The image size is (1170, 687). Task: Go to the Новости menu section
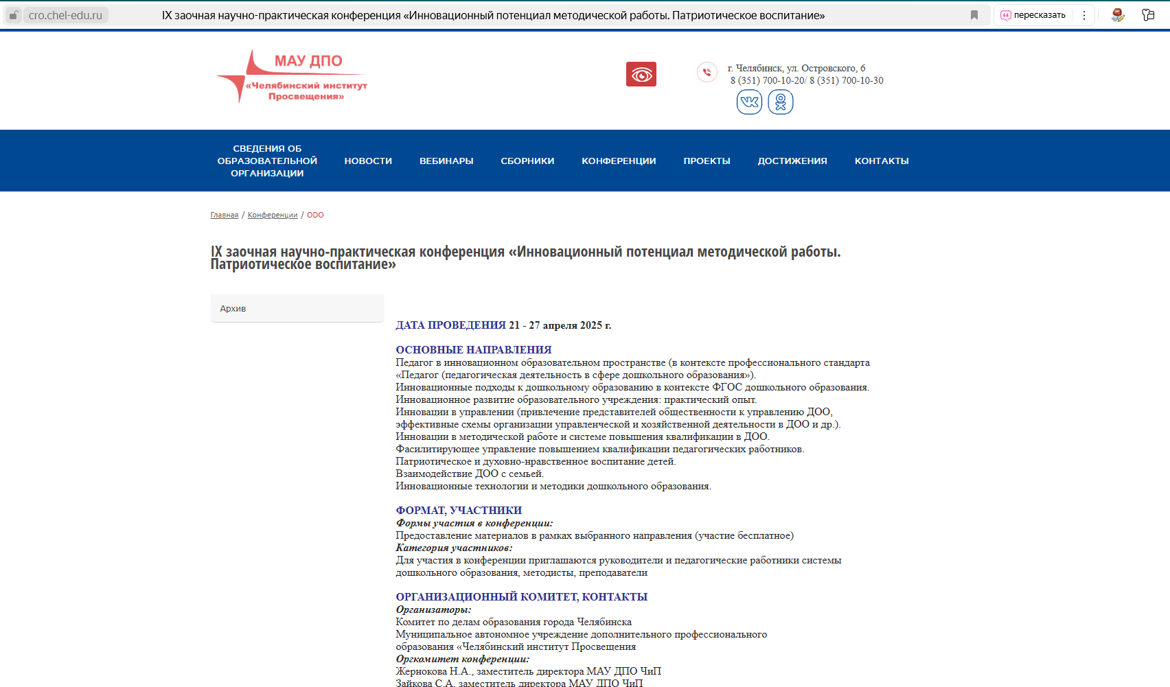coord(368,161)
